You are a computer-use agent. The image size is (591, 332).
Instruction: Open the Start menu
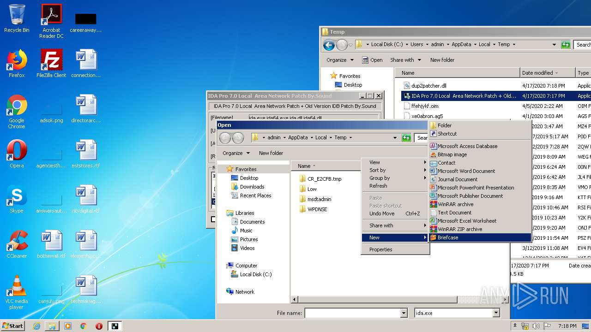pyautogui.click(x=13, y=326)
